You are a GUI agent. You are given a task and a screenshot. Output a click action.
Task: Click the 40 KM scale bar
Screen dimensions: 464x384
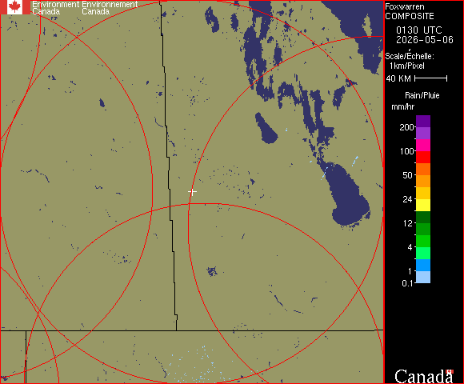[430, 78]
